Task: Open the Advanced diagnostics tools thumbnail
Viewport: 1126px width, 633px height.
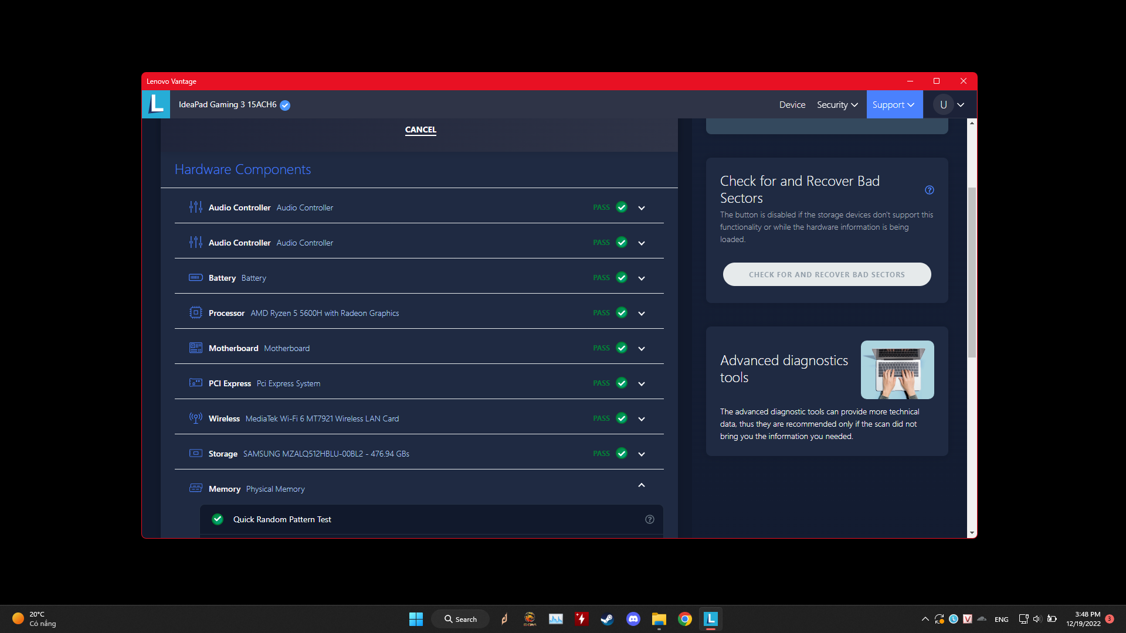Action: click(897, 370)
